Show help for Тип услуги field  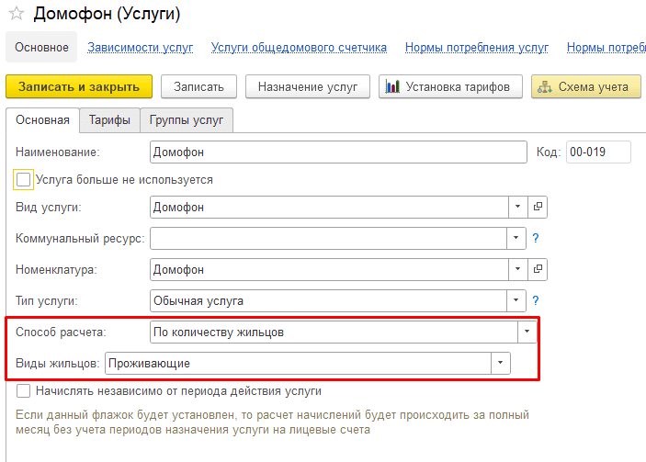(x=535, y=300)
